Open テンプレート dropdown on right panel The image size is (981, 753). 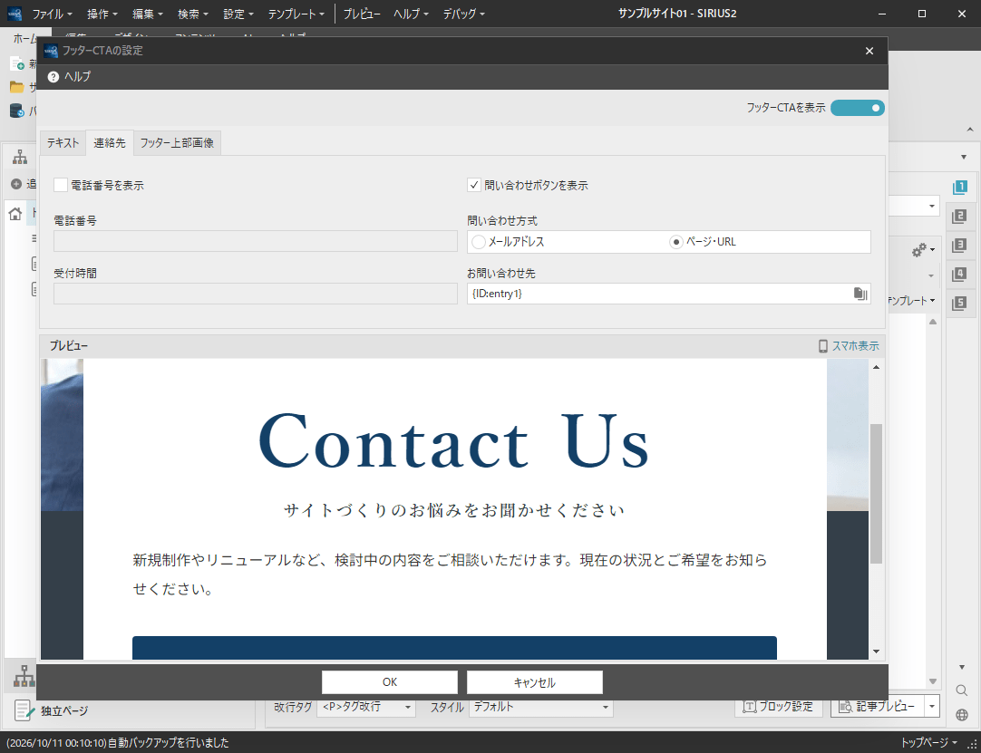tap(911, 301)
